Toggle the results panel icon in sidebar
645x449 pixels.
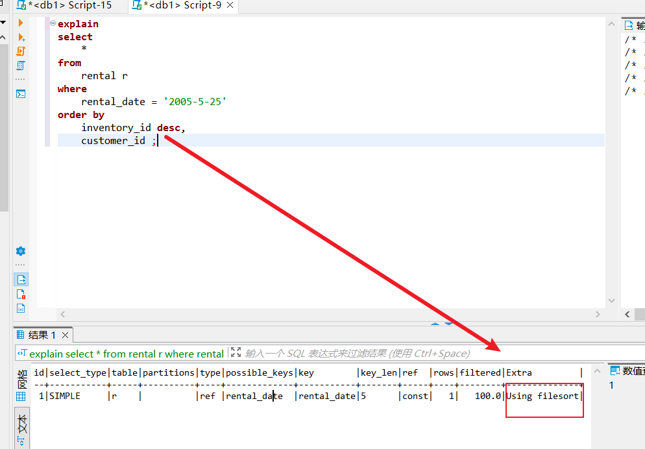[21, 280]
